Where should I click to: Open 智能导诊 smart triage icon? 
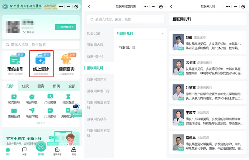pyautogui.click(x=32, y=99)
